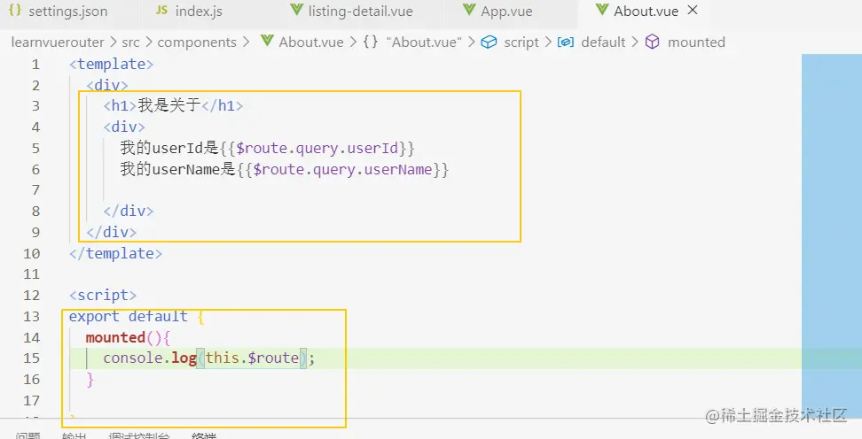
Task: Select the About.vue tab
Action: [646, 11]
